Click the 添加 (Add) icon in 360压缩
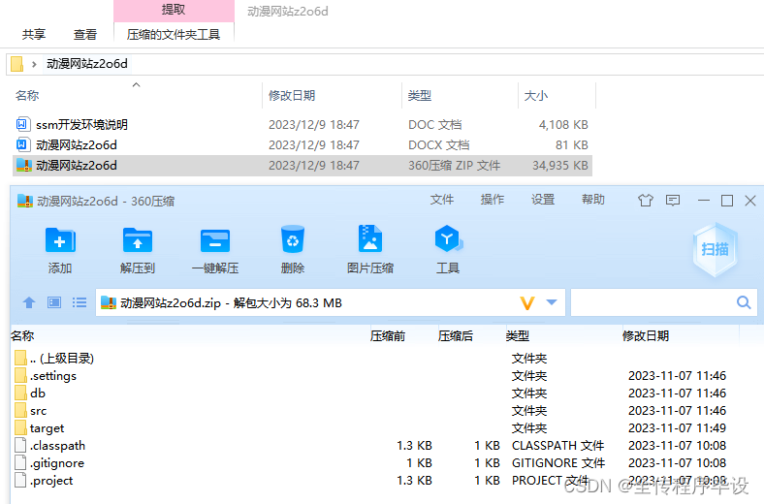This screenshot has height=504, width=764. click(x=60, y=240)
